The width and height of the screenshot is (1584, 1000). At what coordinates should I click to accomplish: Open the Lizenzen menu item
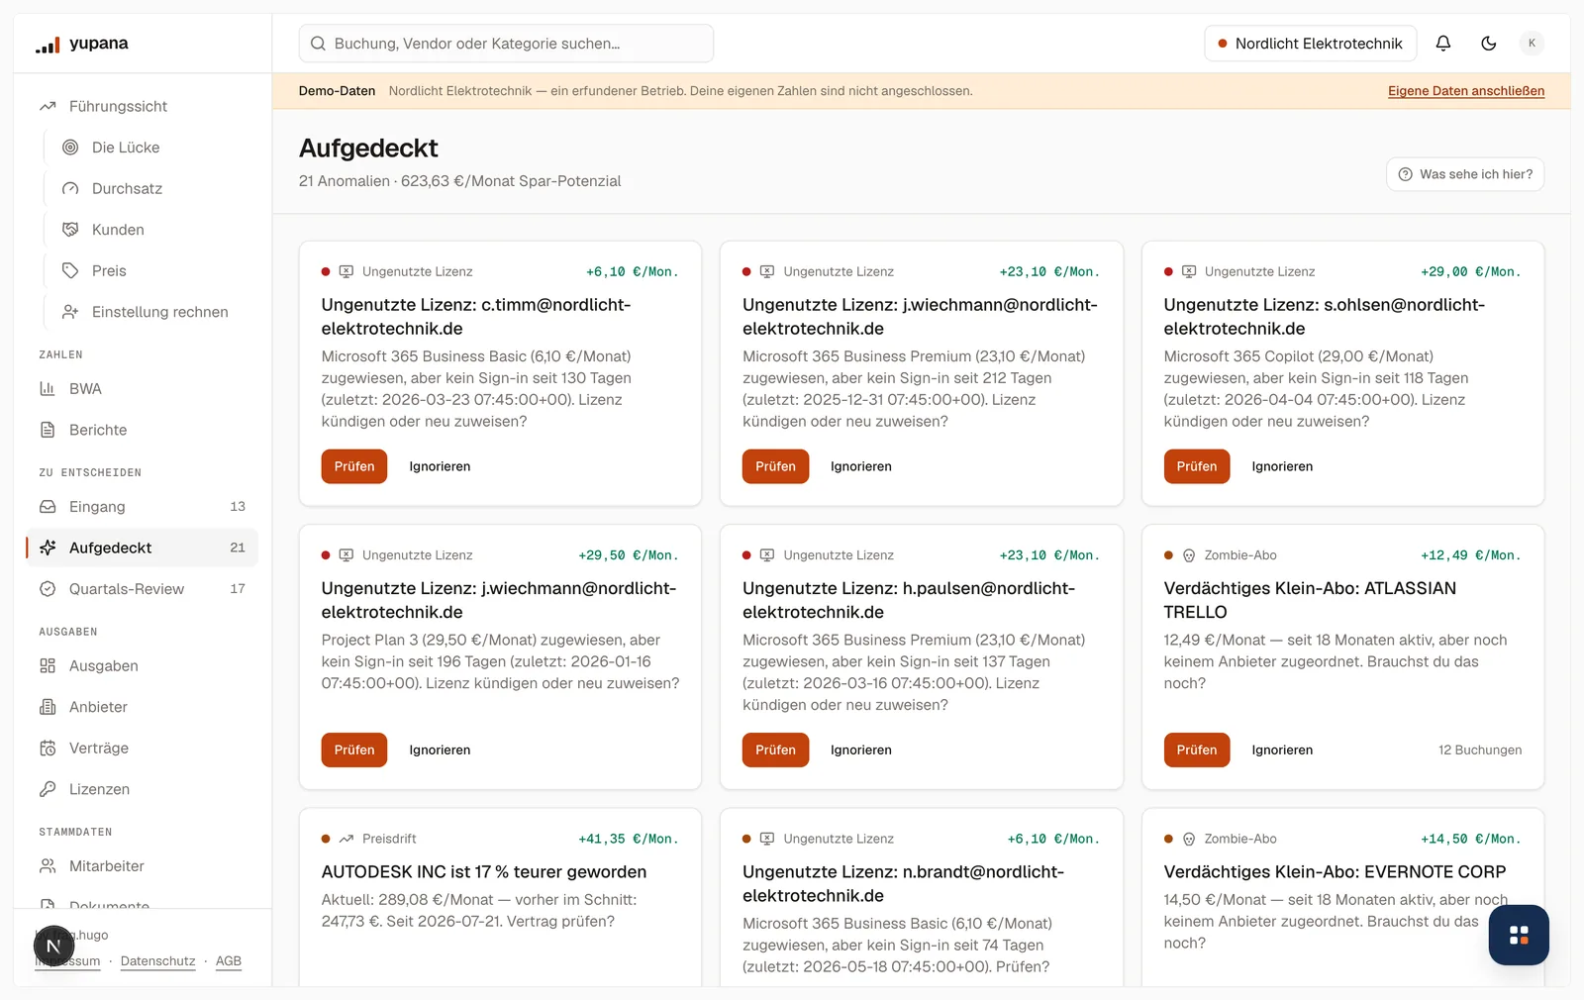[x=143, y=789]
